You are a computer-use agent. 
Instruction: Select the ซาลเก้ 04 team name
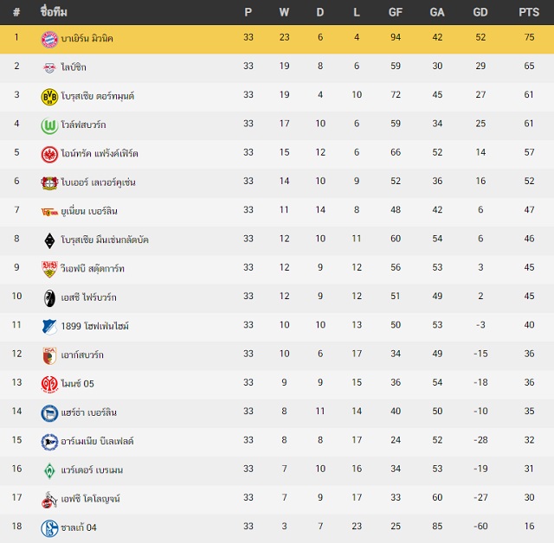click(79, 527)
